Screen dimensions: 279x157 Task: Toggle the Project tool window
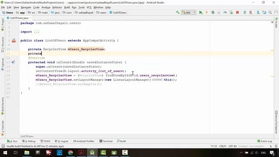(3, 25)
